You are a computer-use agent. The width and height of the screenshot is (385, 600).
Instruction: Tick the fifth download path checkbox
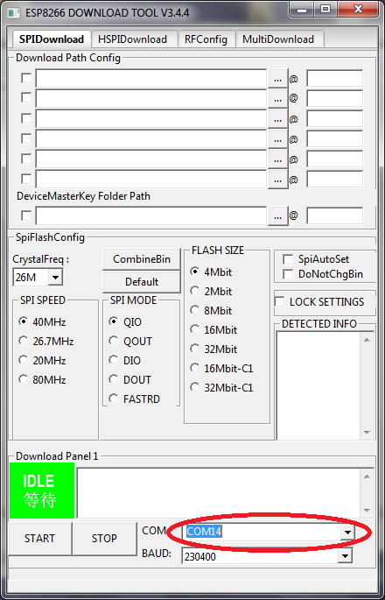26,159
